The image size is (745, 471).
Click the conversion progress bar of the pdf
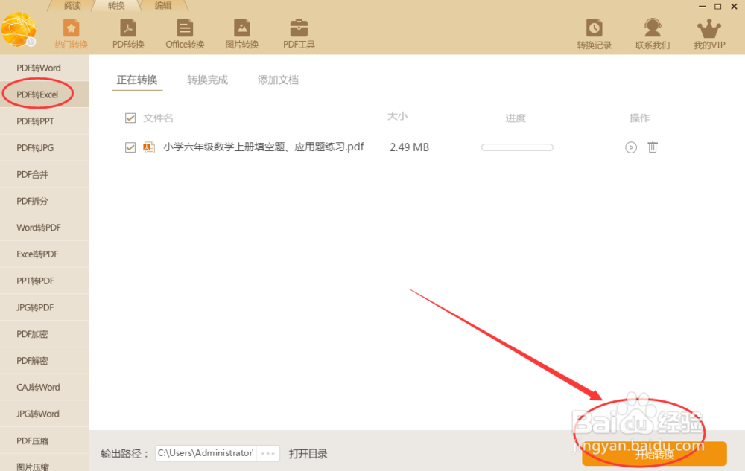point(517,147)
